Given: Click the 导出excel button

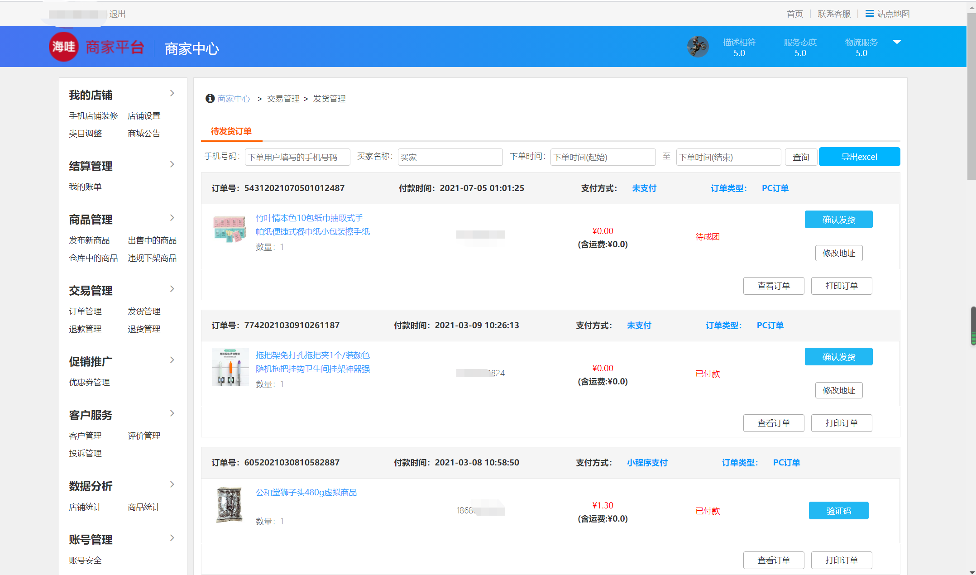Looking at the screenshot, I should pyautogui.click(x=859, y=157).
